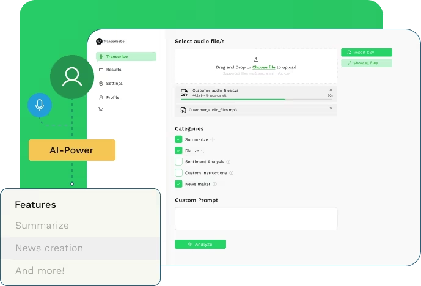
Task: Remove Customer_audio_files.cvs with its X icon
Action: tap(331, 90)
